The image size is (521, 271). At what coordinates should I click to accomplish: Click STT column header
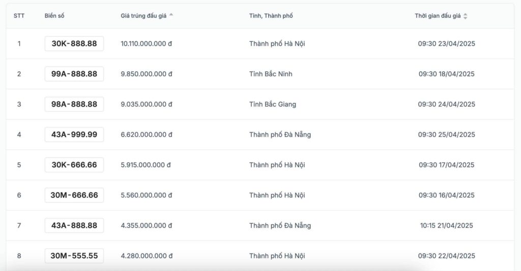coord(19,16)
